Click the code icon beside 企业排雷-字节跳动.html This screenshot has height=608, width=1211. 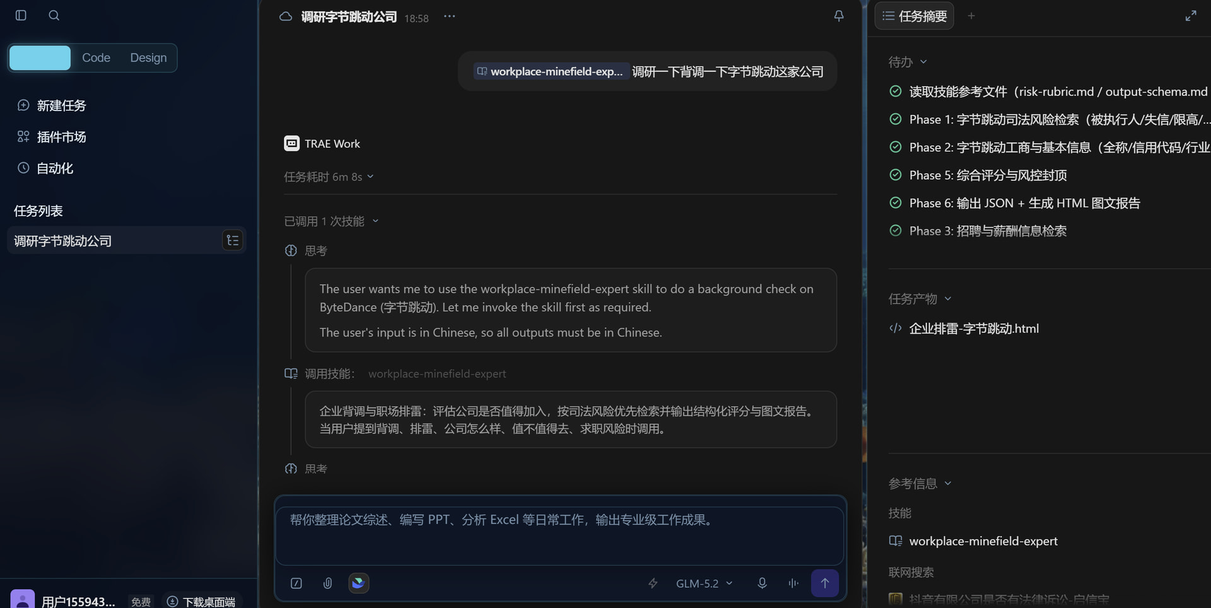pos(896,328)
